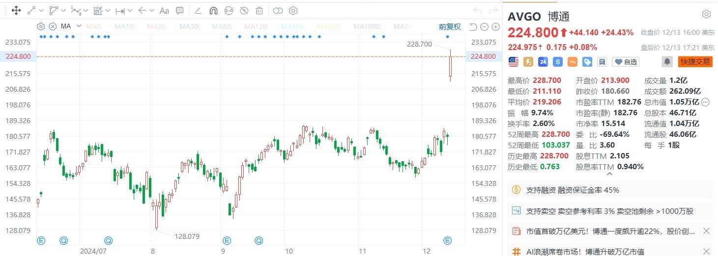Select the trend line drawing tool

[x=31, y=10]
